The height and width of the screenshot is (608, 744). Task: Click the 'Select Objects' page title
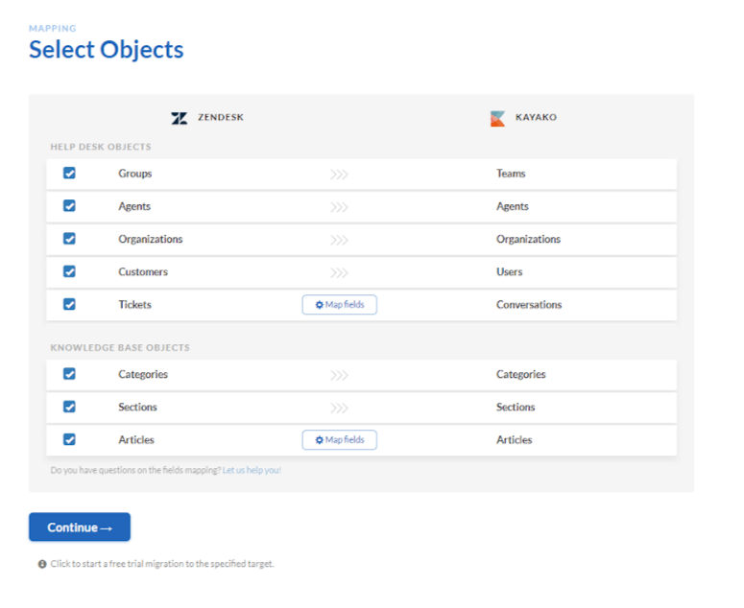tap(107, 50)
